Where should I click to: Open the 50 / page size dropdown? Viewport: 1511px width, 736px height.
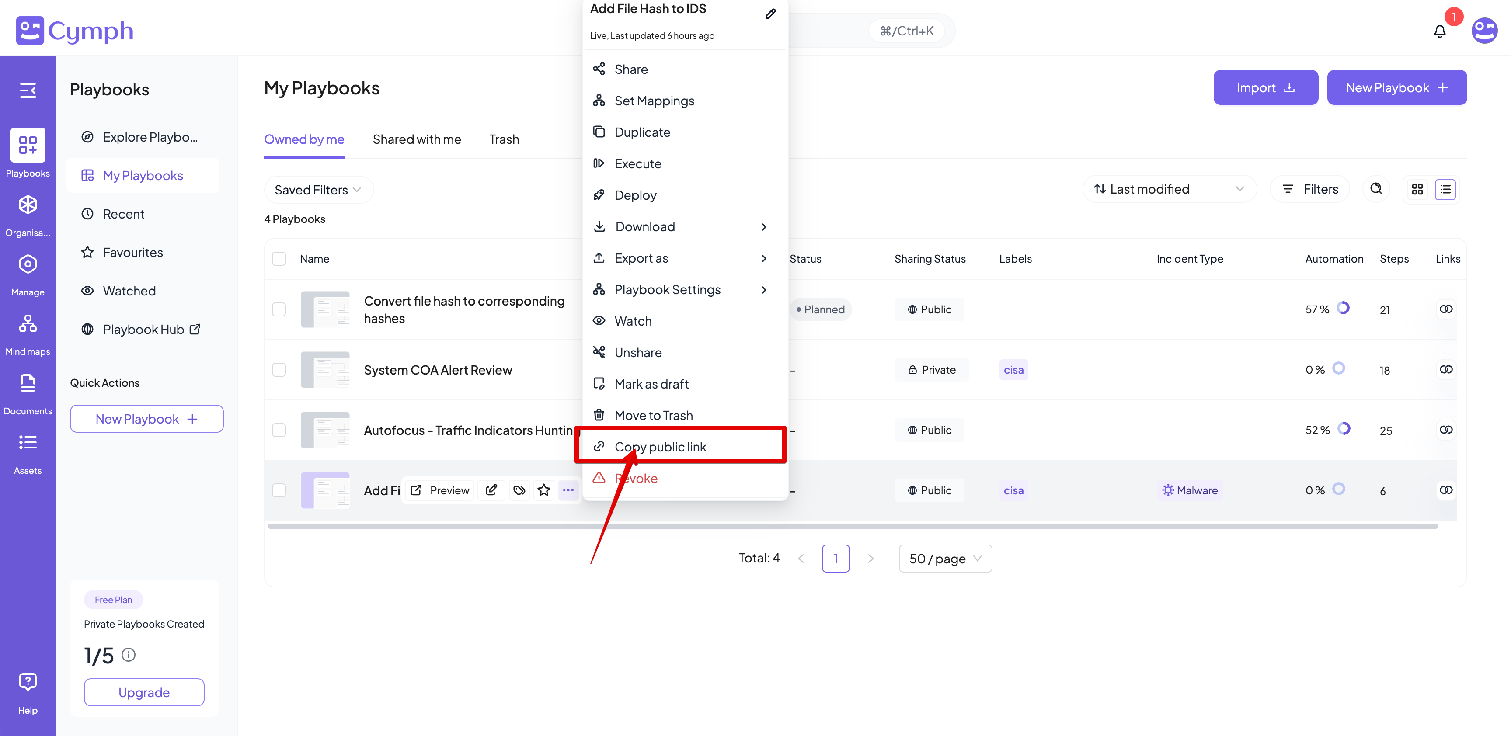point(944,558)
